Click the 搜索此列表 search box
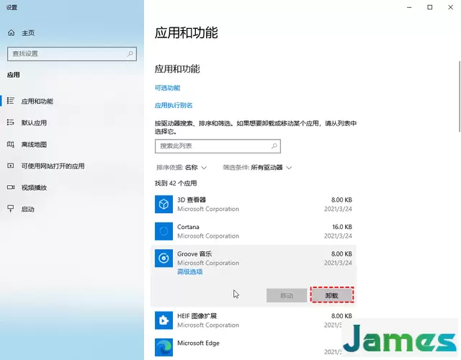 coord(218,146)
